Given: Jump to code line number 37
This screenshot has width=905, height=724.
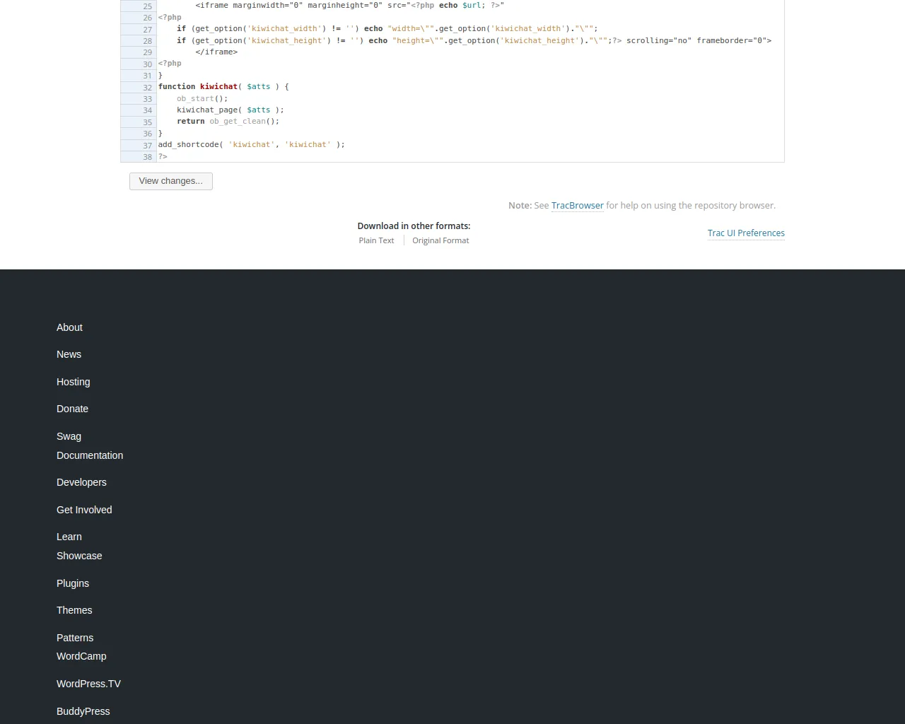Looking at the screenshot, I should coord(147,146).
